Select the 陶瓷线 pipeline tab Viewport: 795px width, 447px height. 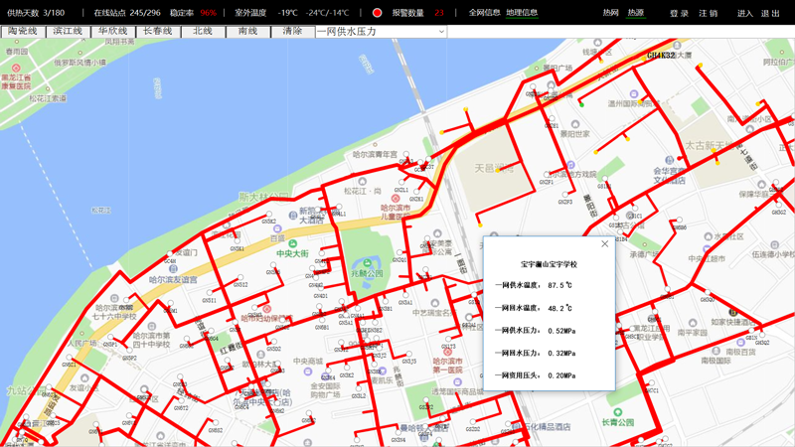click(23, 32)
